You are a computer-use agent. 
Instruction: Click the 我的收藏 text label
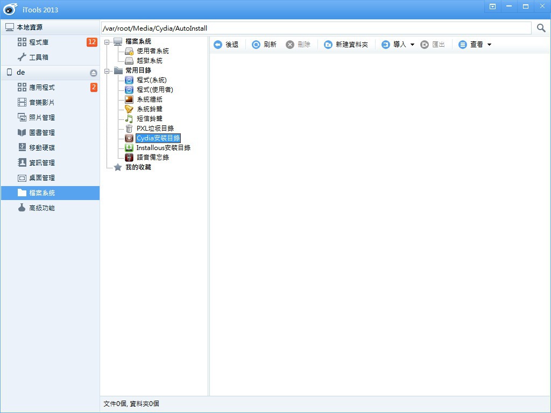(x=138, y=167)
